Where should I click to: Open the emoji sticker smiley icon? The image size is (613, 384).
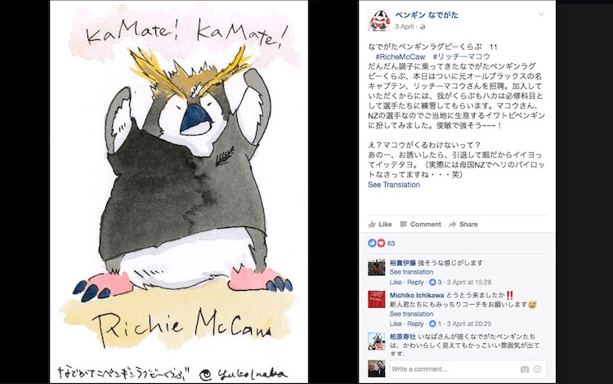537,369
